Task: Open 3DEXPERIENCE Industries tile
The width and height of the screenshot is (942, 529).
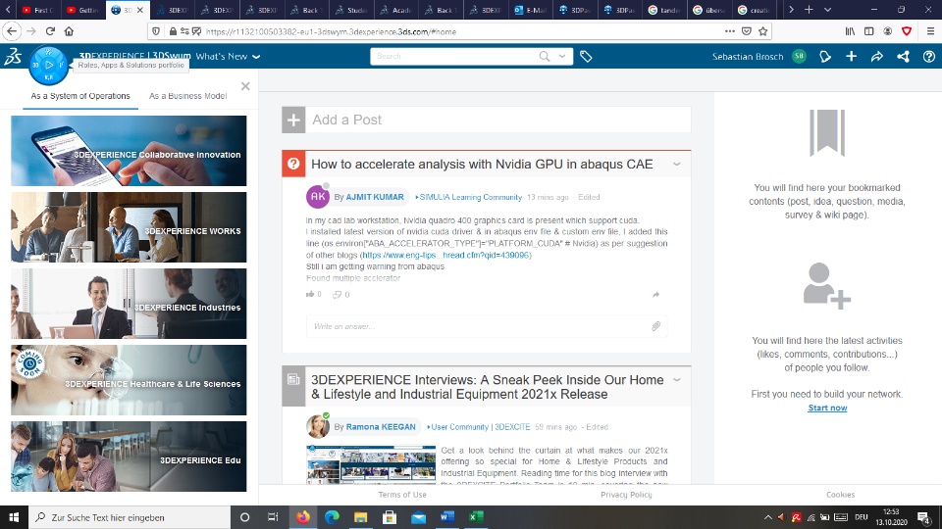Action: tap(129, 304)
